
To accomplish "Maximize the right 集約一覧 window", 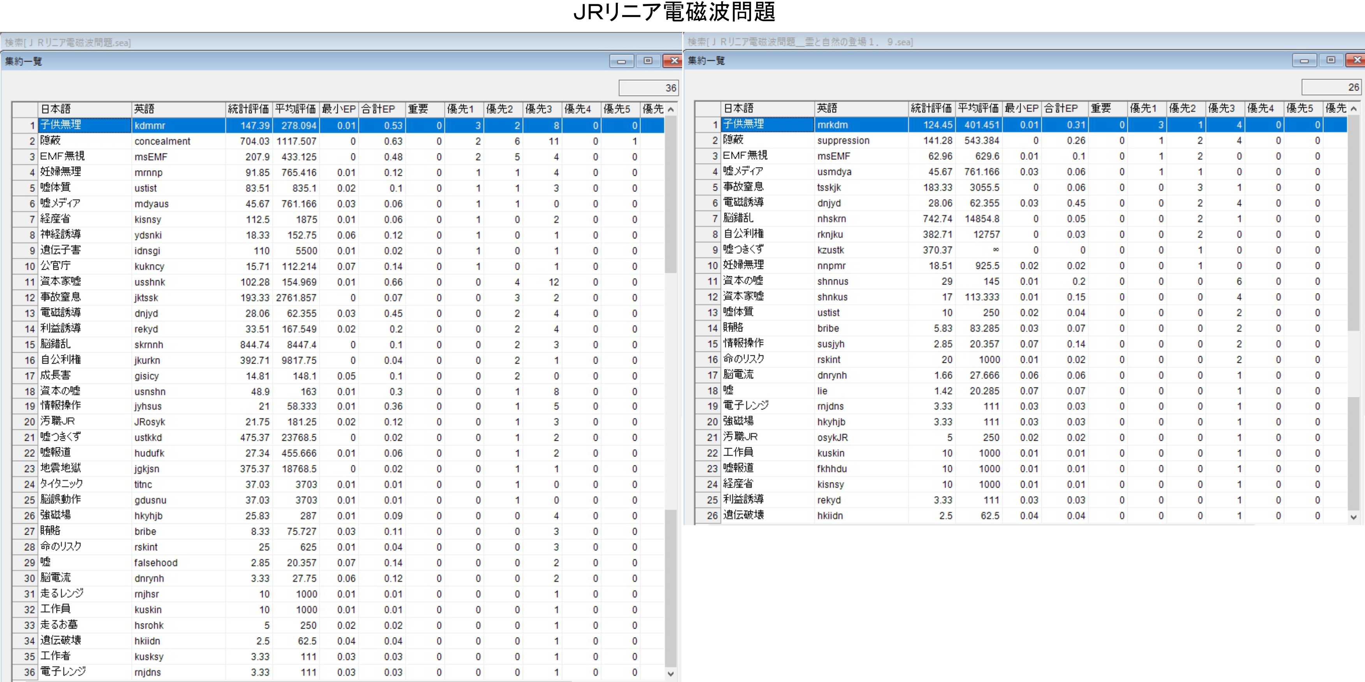I will 1331,61.
